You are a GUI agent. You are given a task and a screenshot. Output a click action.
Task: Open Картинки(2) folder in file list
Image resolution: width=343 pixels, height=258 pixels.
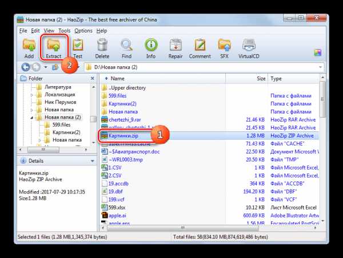tap(122, 104)
